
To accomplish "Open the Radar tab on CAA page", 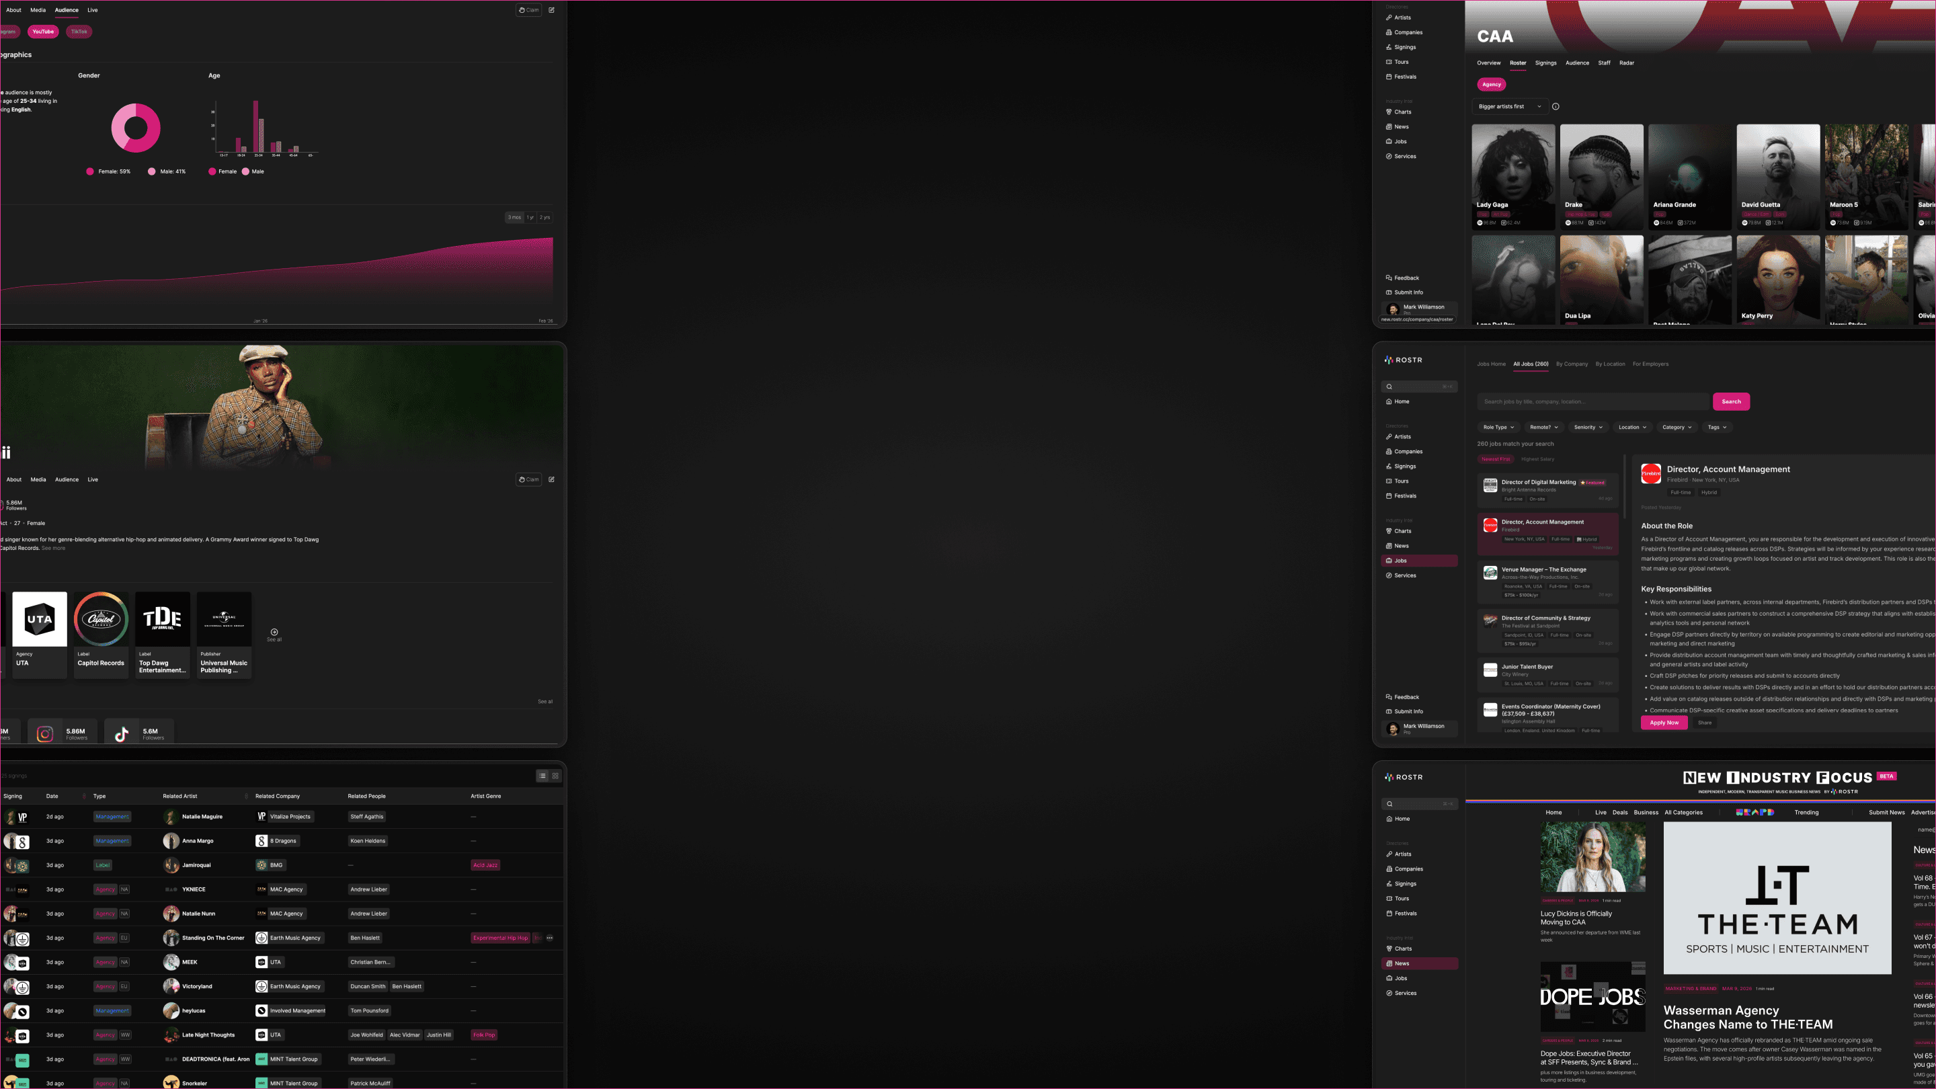I will pos(1626,63).
